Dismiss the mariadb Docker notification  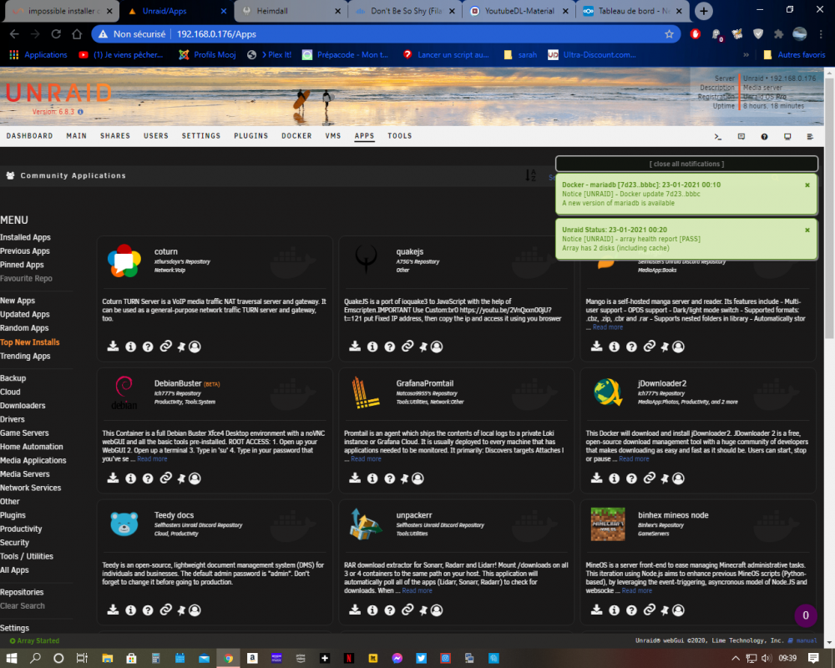coord(807,185)
